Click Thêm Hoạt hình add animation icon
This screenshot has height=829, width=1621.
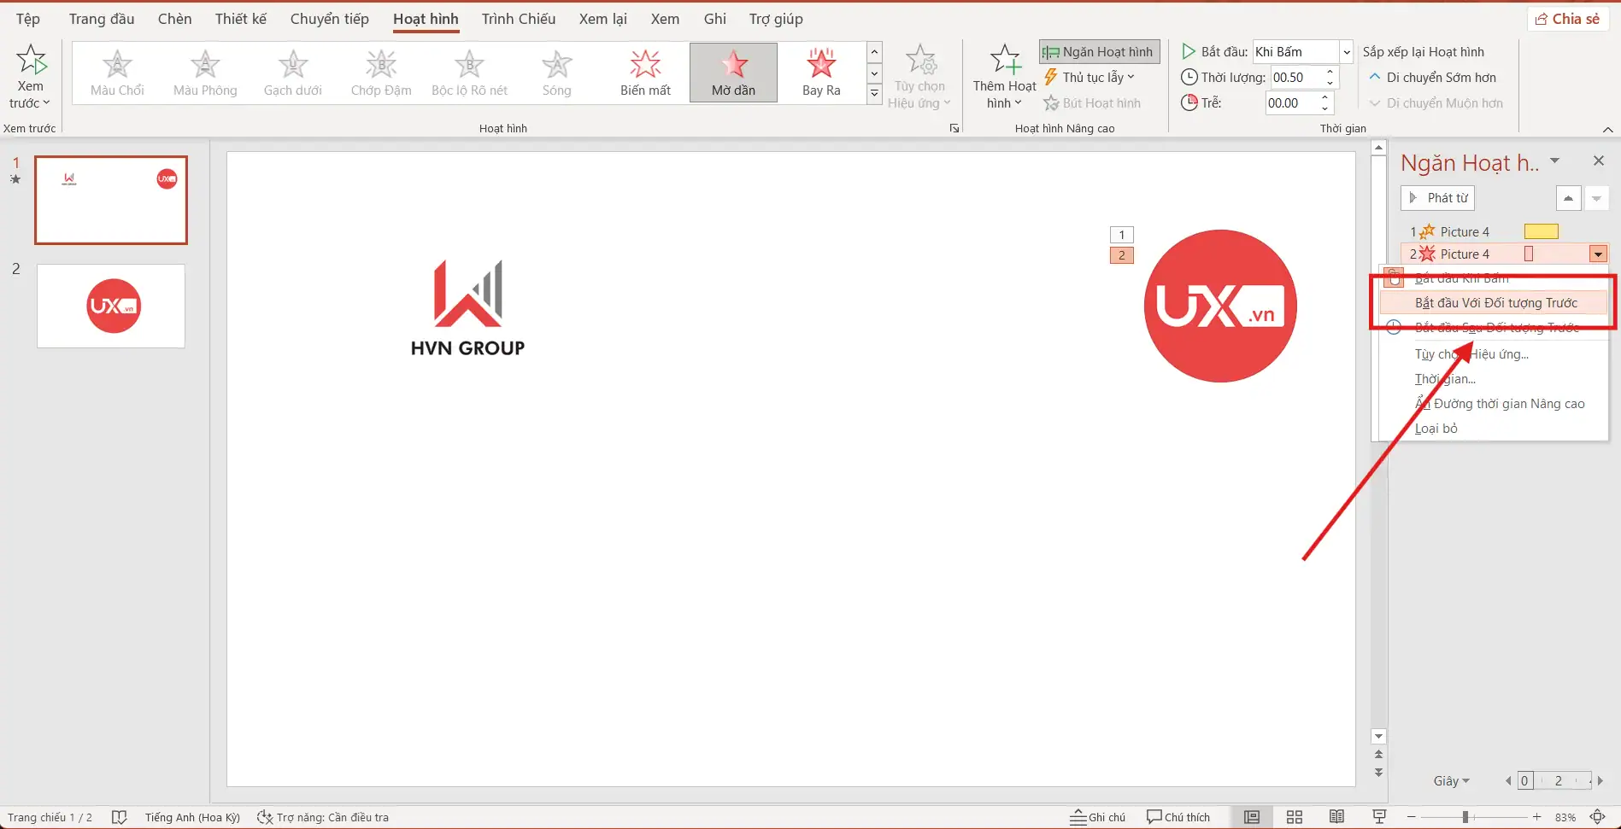point(1004,61)
